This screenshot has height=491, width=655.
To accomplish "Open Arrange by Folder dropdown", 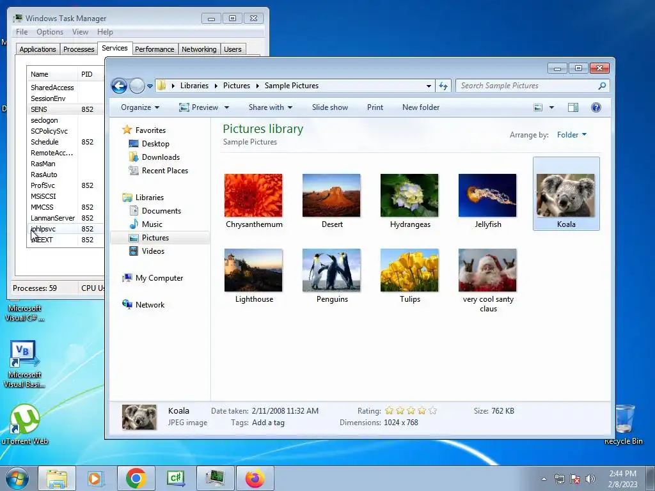I will click(572, 135).
